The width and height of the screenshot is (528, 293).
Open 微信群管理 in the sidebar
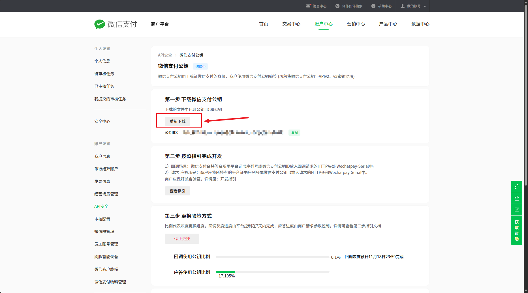pyautogui.click(x=104, y=232)
